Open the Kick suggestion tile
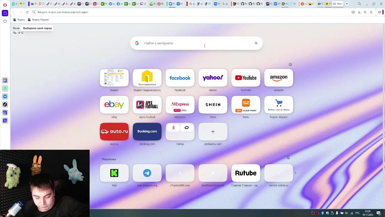This screenshot has width=385, height=217. [114, 173]
